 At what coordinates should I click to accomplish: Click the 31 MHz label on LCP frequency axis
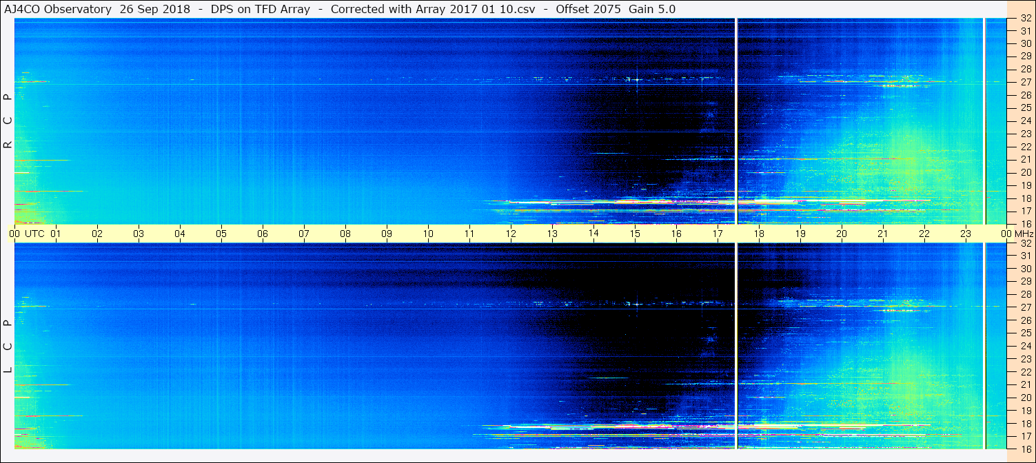pyautogui.click(x=1026, y=256)
